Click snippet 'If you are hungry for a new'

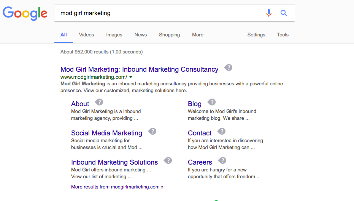pyautogui.click(x=217, y=170)
